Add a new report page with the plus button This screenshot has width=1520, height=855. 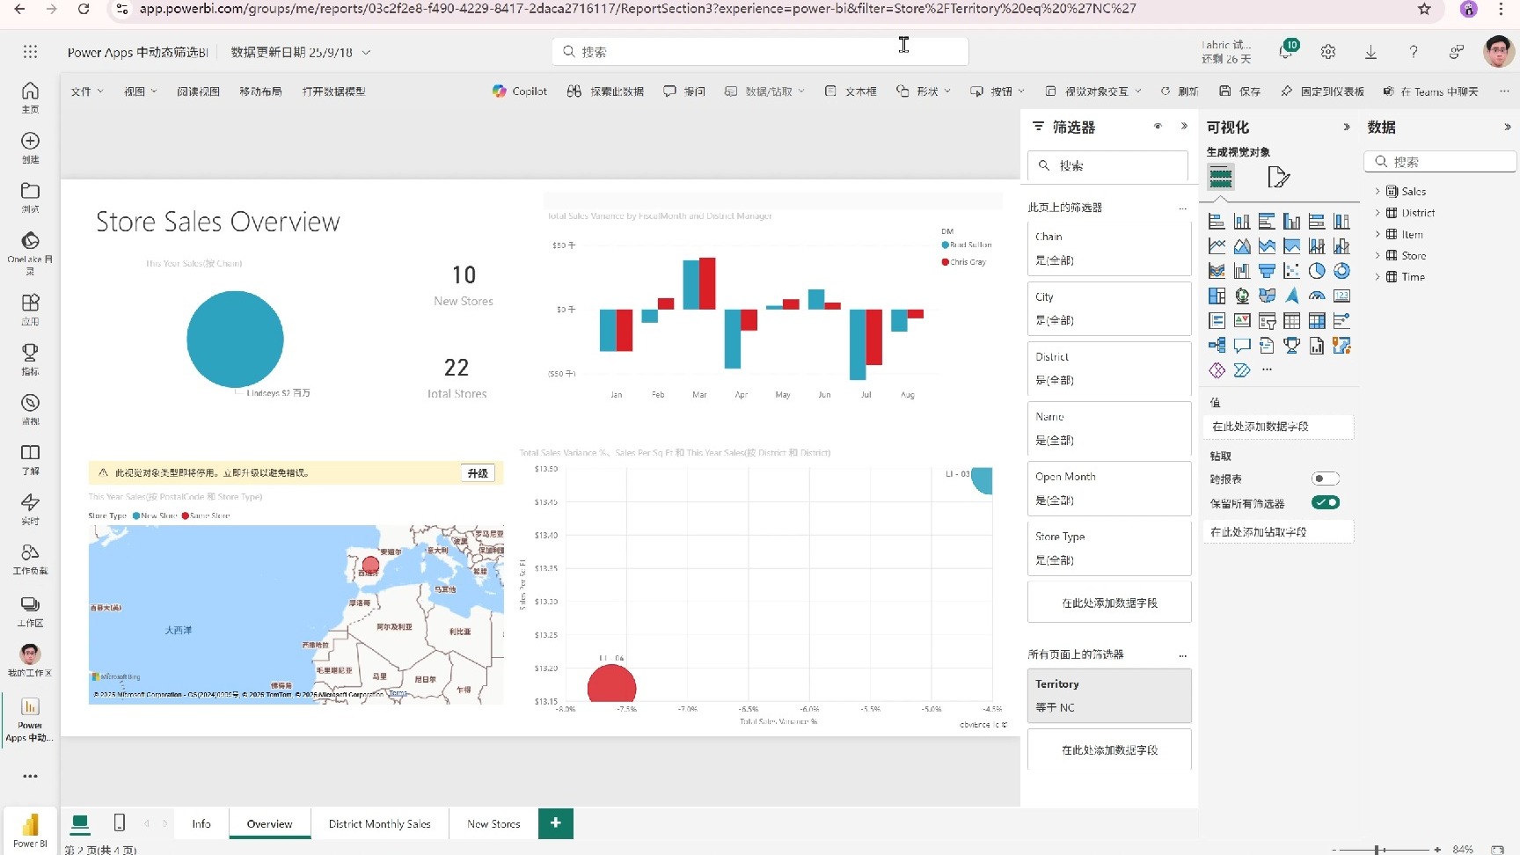tap(555, 823)
